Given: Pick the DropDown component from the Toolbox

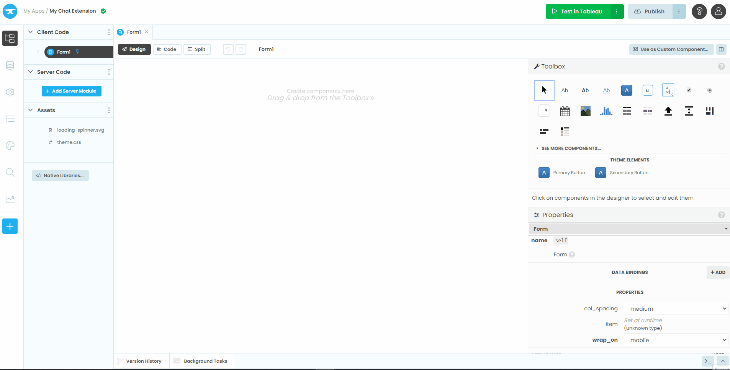Looking at the screenshot, I should click(544, 111).
